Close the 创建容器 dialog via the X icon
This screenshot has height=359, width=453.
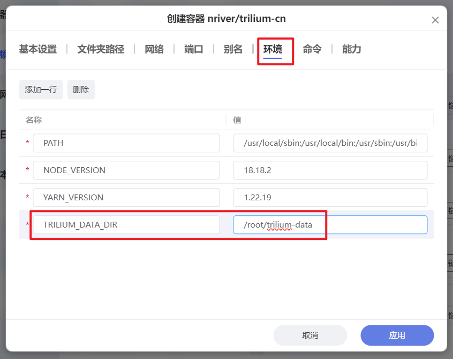tap(435, 20)
